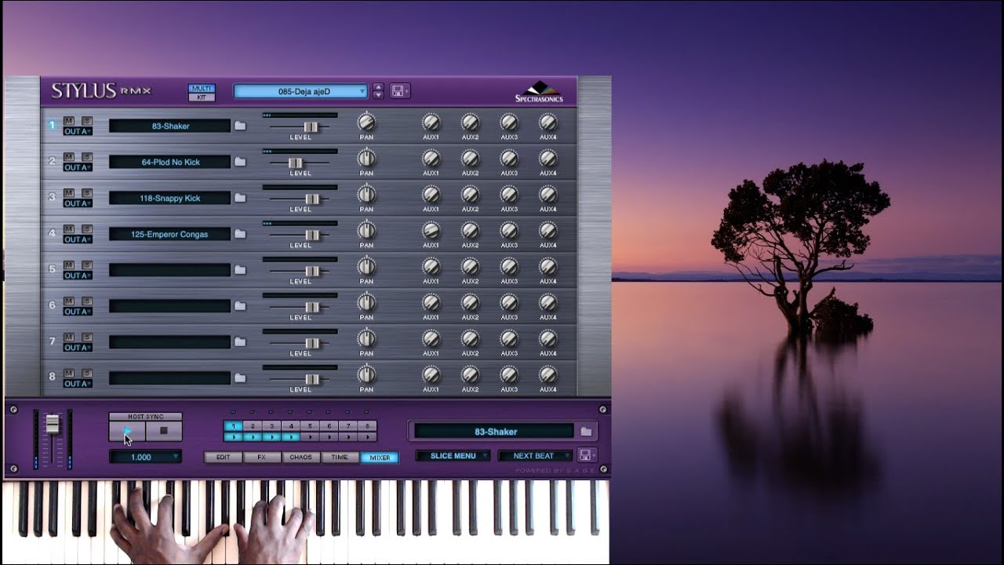Open folder browser for 118-Snappy Kick row

pyautogui.click(x=240, y=198)
